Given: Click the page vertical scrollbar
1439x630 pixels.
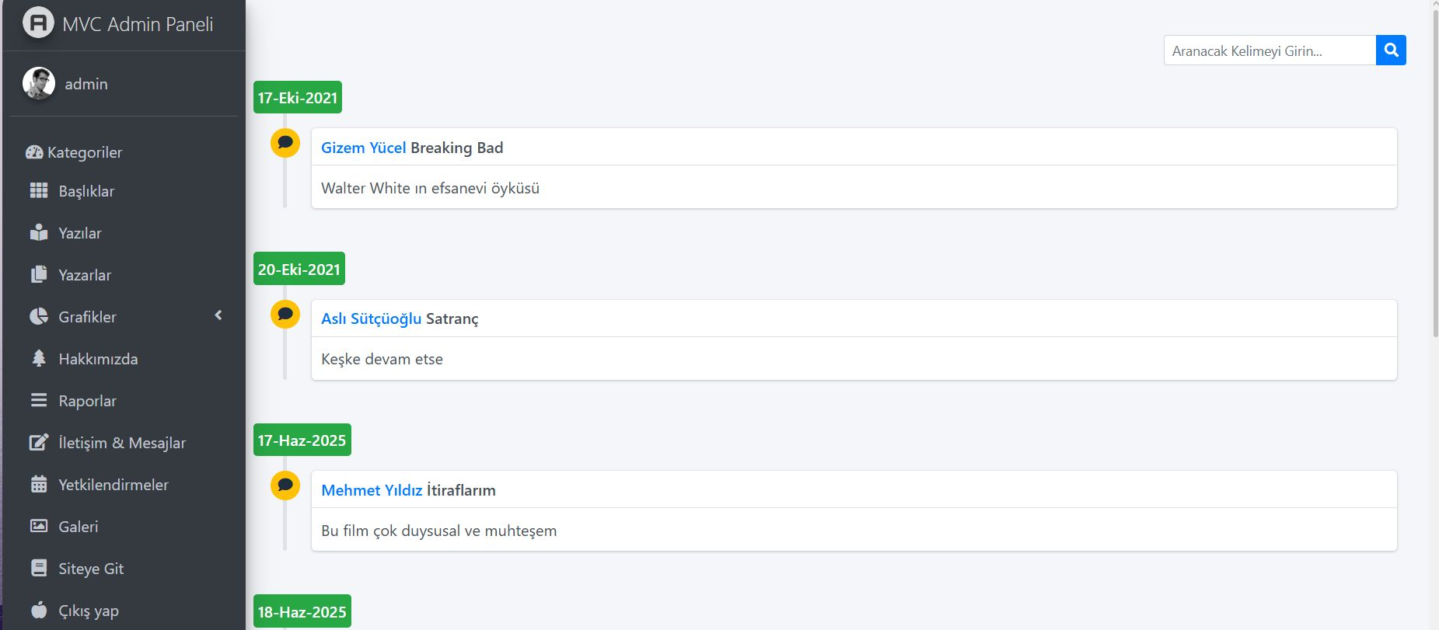Looking at the screenshot, I should (x=1435, y=171).
